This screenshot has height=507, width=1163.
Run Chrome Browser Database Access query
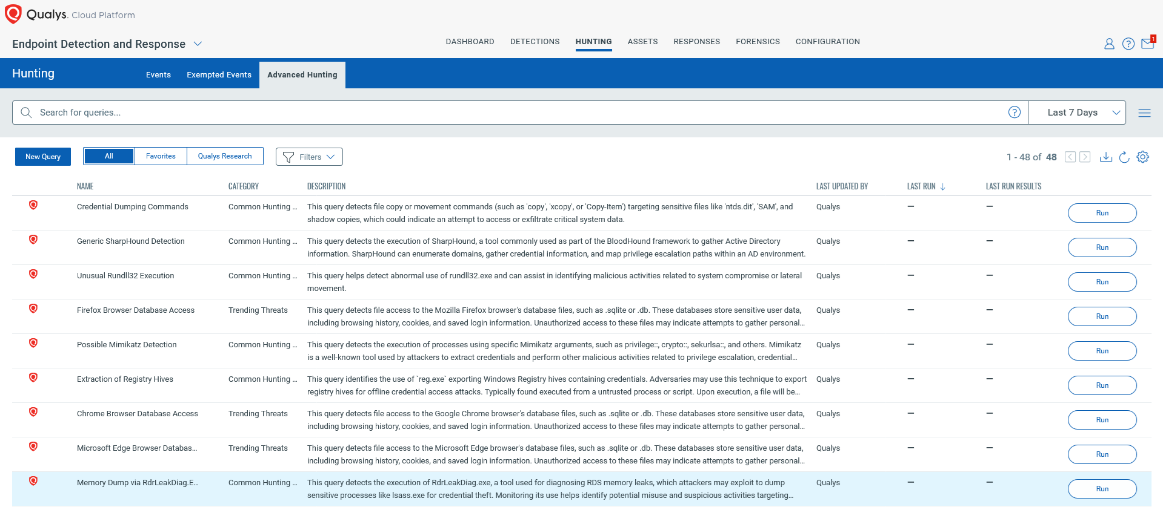pyautogui.click(x=1102, y=420)
